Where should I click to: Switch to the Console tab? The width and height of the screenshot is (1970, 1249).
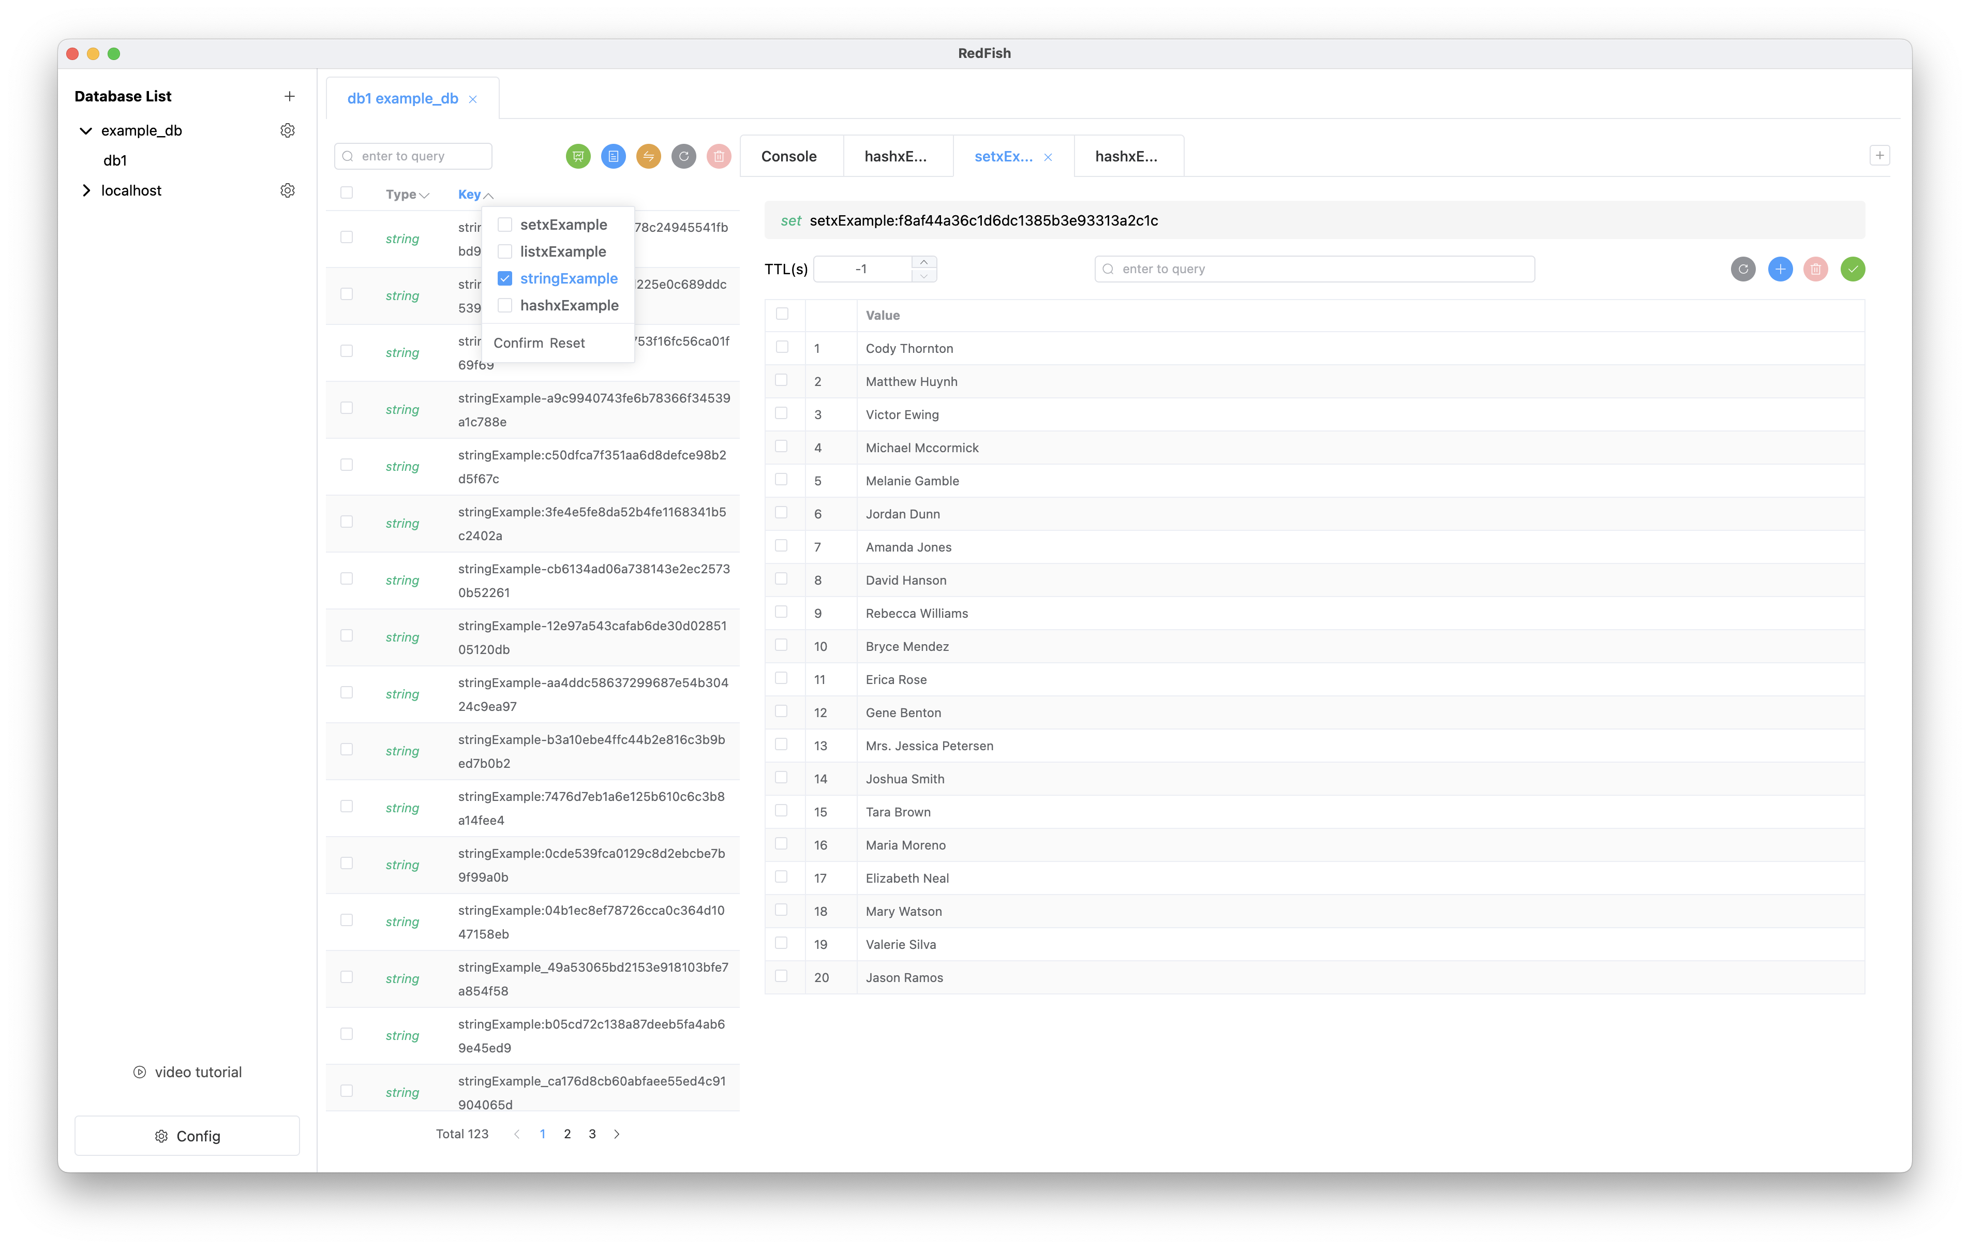tap(788, 156)
